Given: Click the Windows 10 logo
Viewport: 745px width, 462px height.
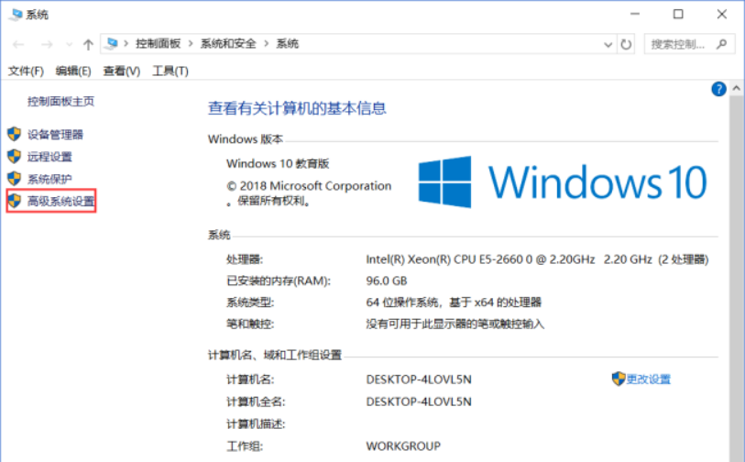Looking at the screenshot, I should pos(563,182).
